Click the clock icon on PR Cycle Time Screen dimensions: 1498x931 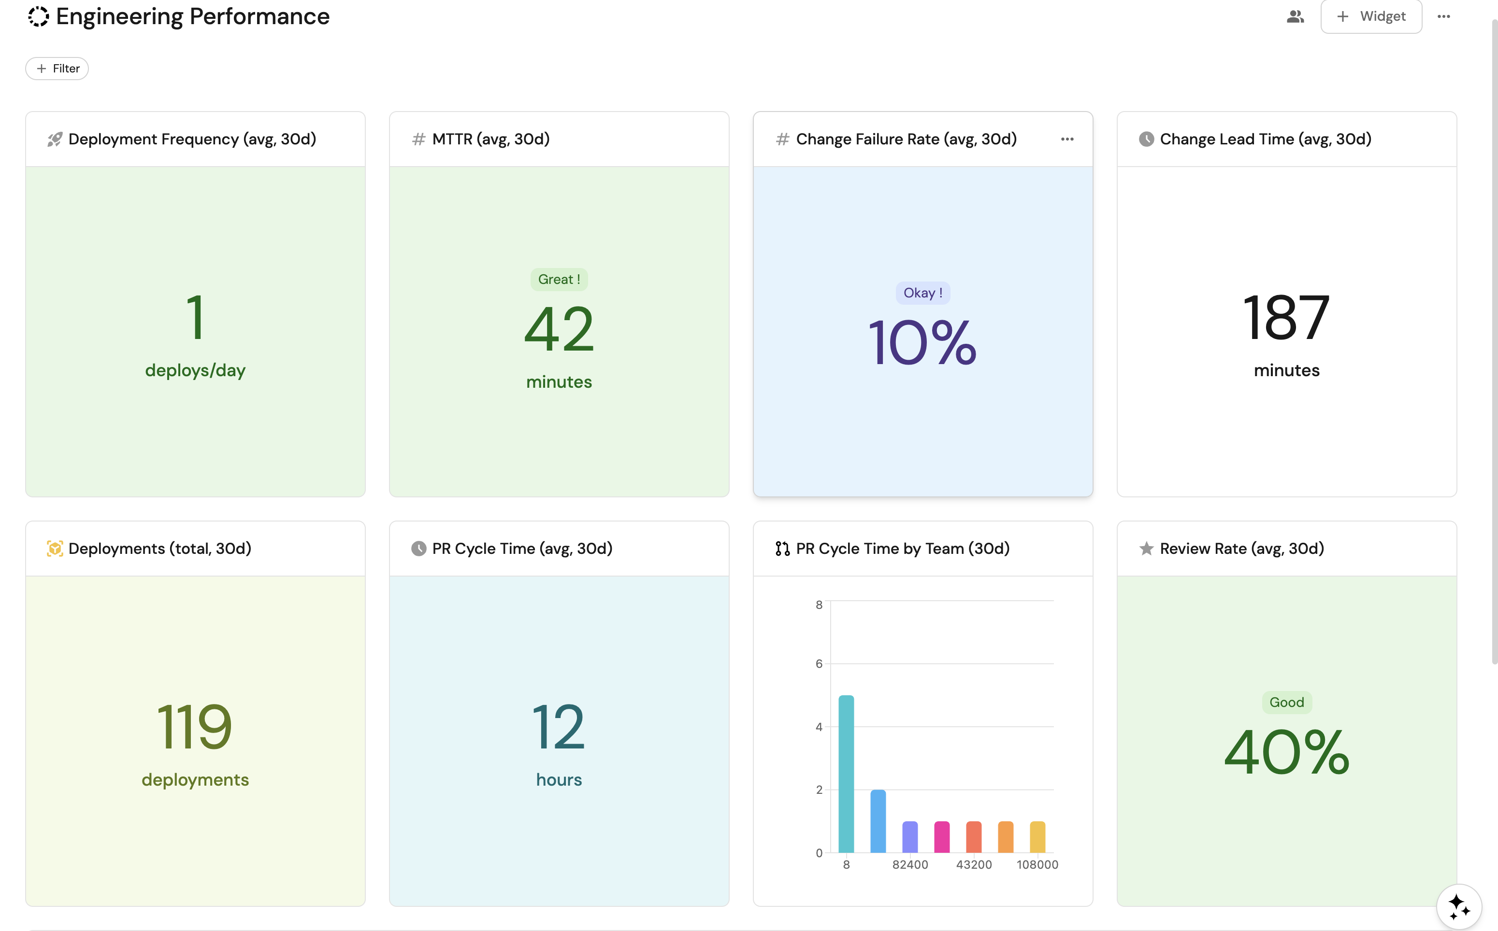coord(418,549)
